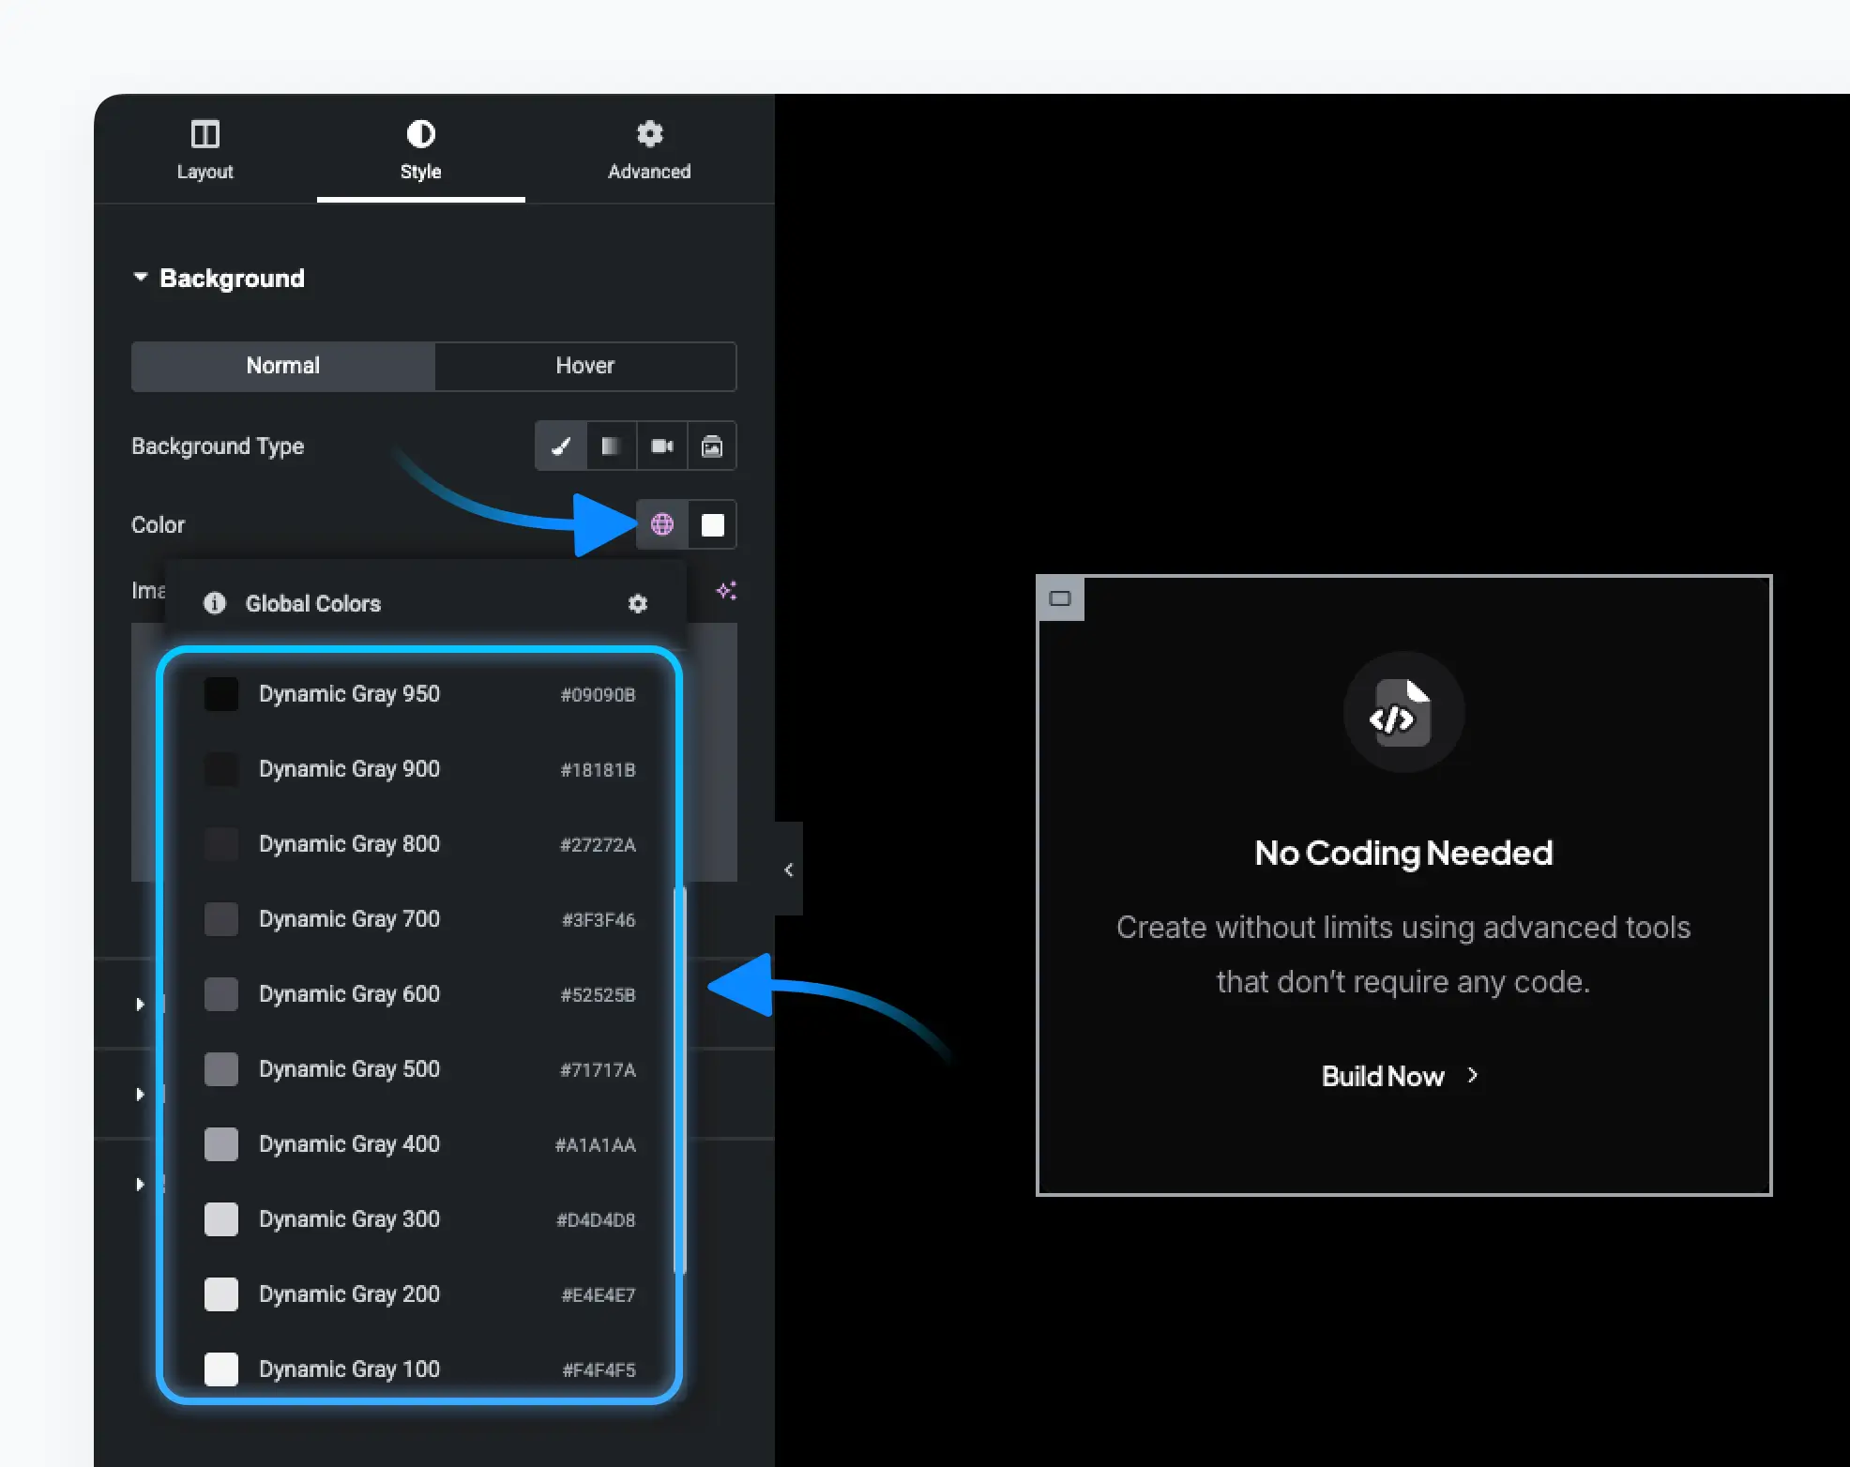Click the global colors globe icon

click(662, 524)
